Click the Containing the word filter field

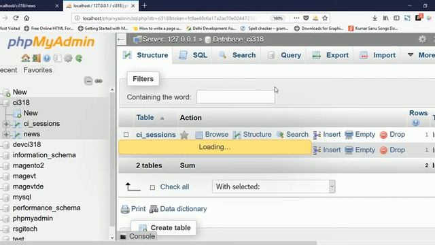tap(236, 97)
